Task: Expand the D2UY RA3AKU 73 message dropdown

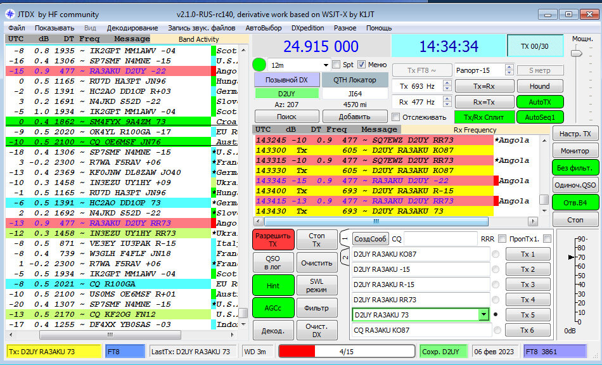Action: point(484,315)
